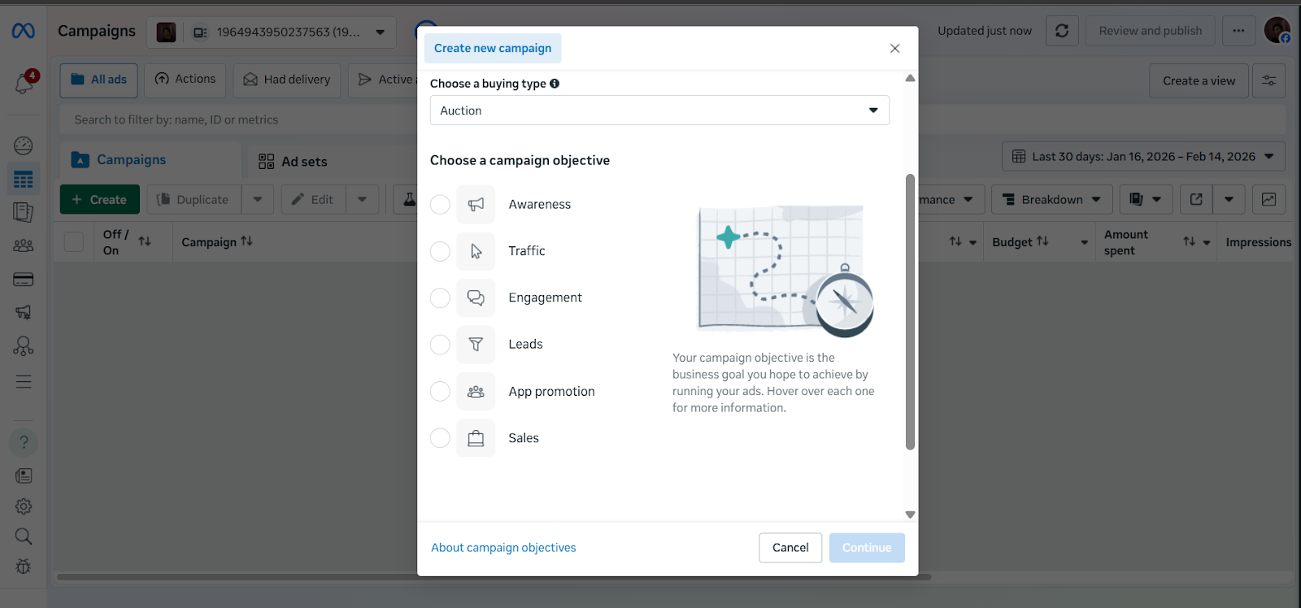Open the sidebar search magnifier icon
The image size is (1301, 608).
point(24,536)
